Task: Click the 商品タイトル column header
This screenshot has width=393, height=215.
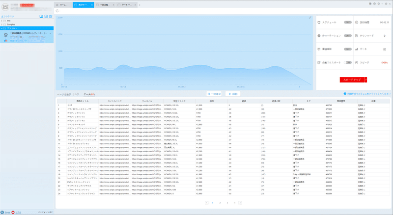Action: click(83, 101)
